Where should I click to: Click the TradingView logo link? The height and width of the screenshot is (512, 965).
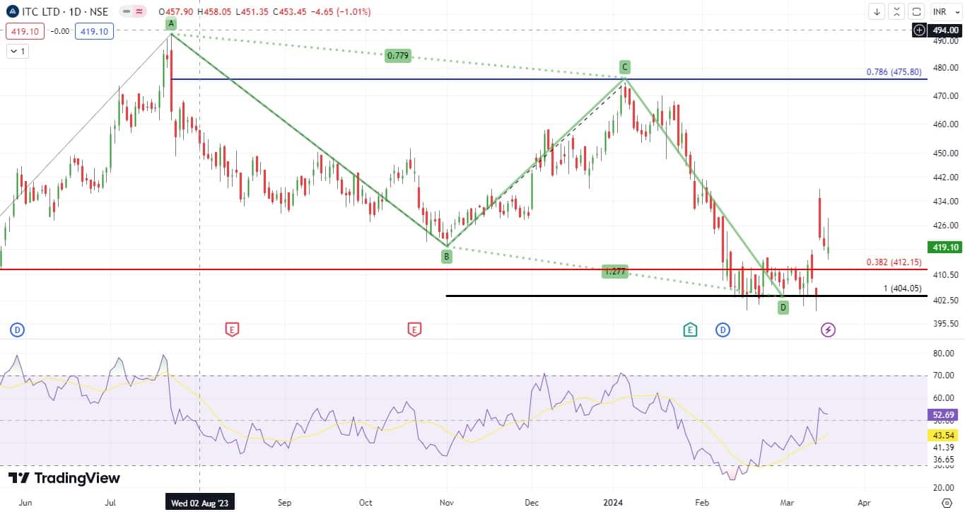(64, 478)
